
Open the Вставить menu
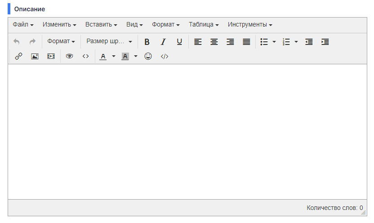point(101,25)
